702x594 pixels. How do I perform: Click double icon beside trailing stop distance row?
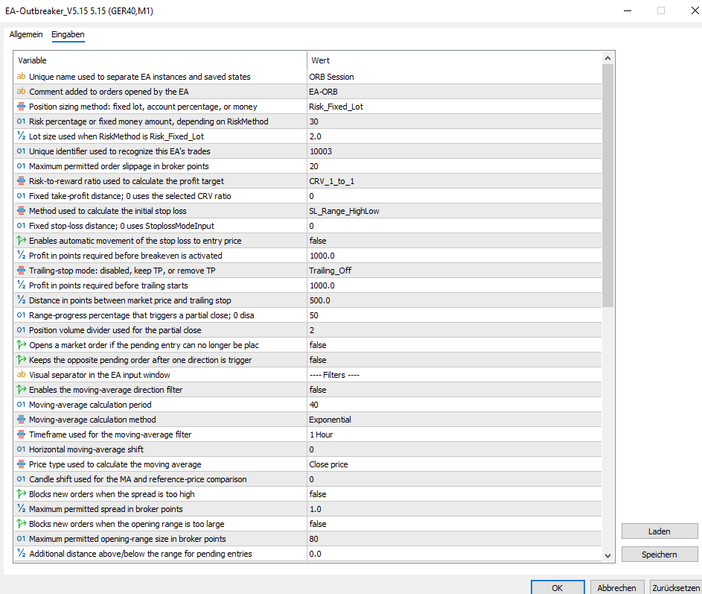[x=21, y=300]
